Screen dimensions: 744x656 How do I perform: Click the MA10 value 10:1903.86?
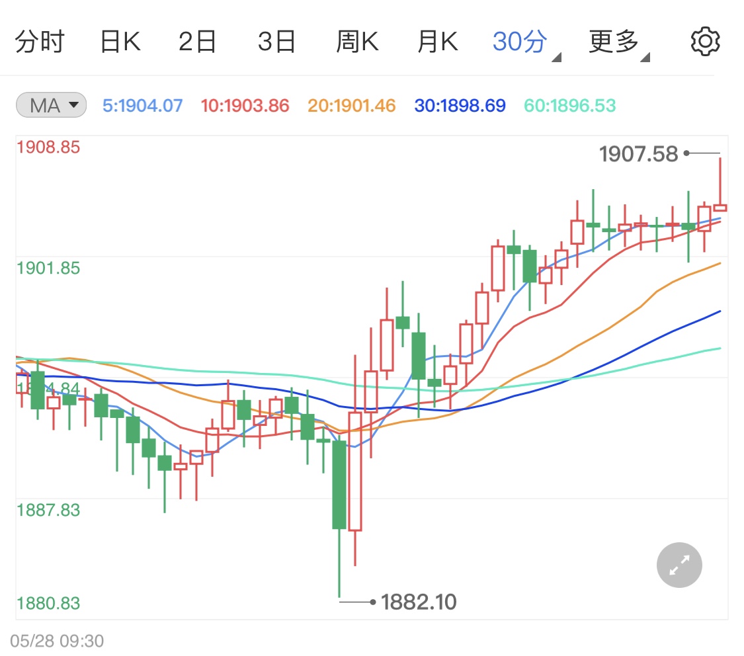pyautogui.click(x=245, y=105)
